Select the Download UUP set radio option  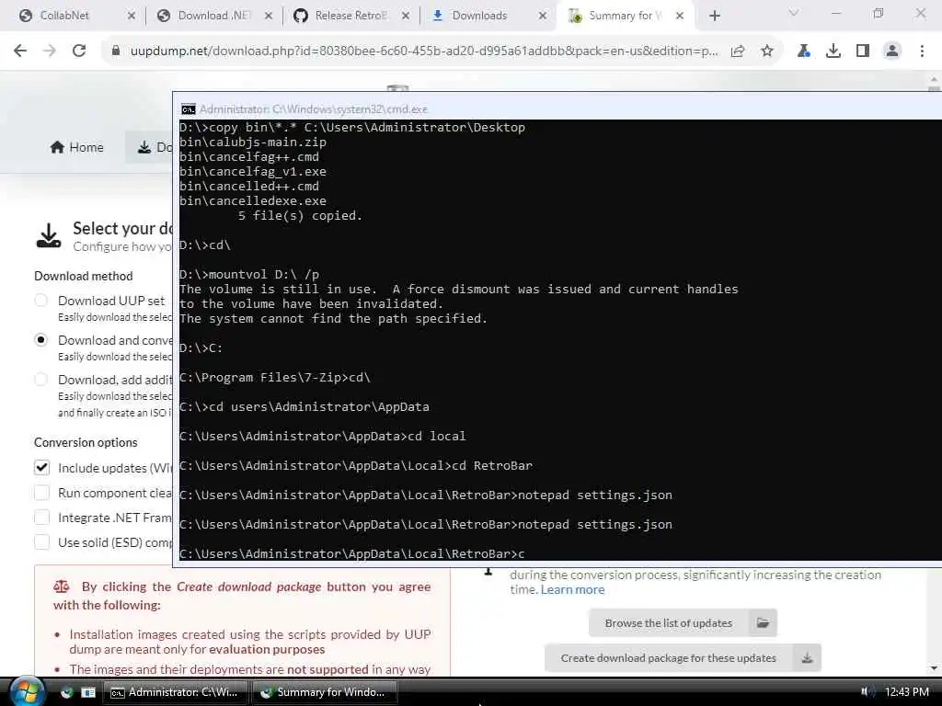point(40,301)
